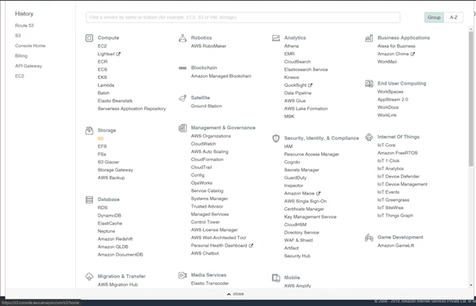Switch to A-Z view
This screenshot has width=476, height=306.
tap(453, 18)
